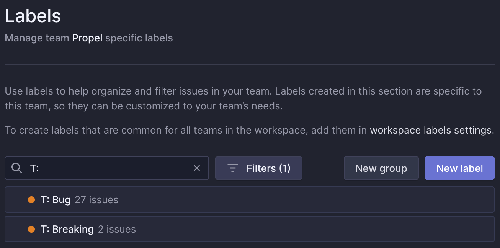The image size is (500, 248).
Task: Create a New group
Action: 381,168
